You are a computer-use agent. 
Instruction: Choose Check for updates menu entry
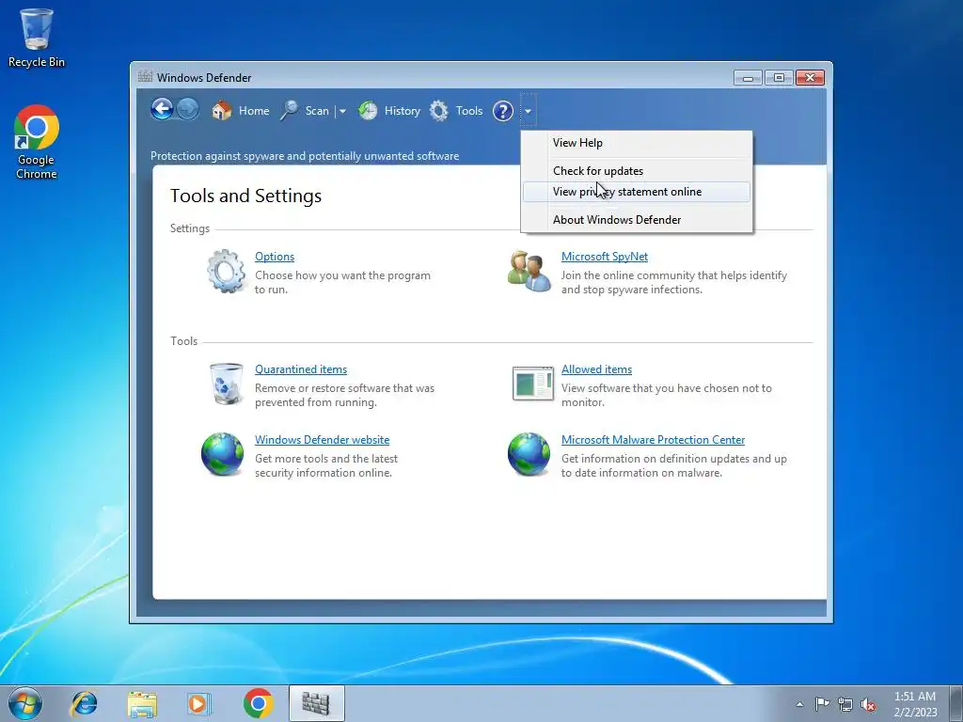click(x=637, y=171)
